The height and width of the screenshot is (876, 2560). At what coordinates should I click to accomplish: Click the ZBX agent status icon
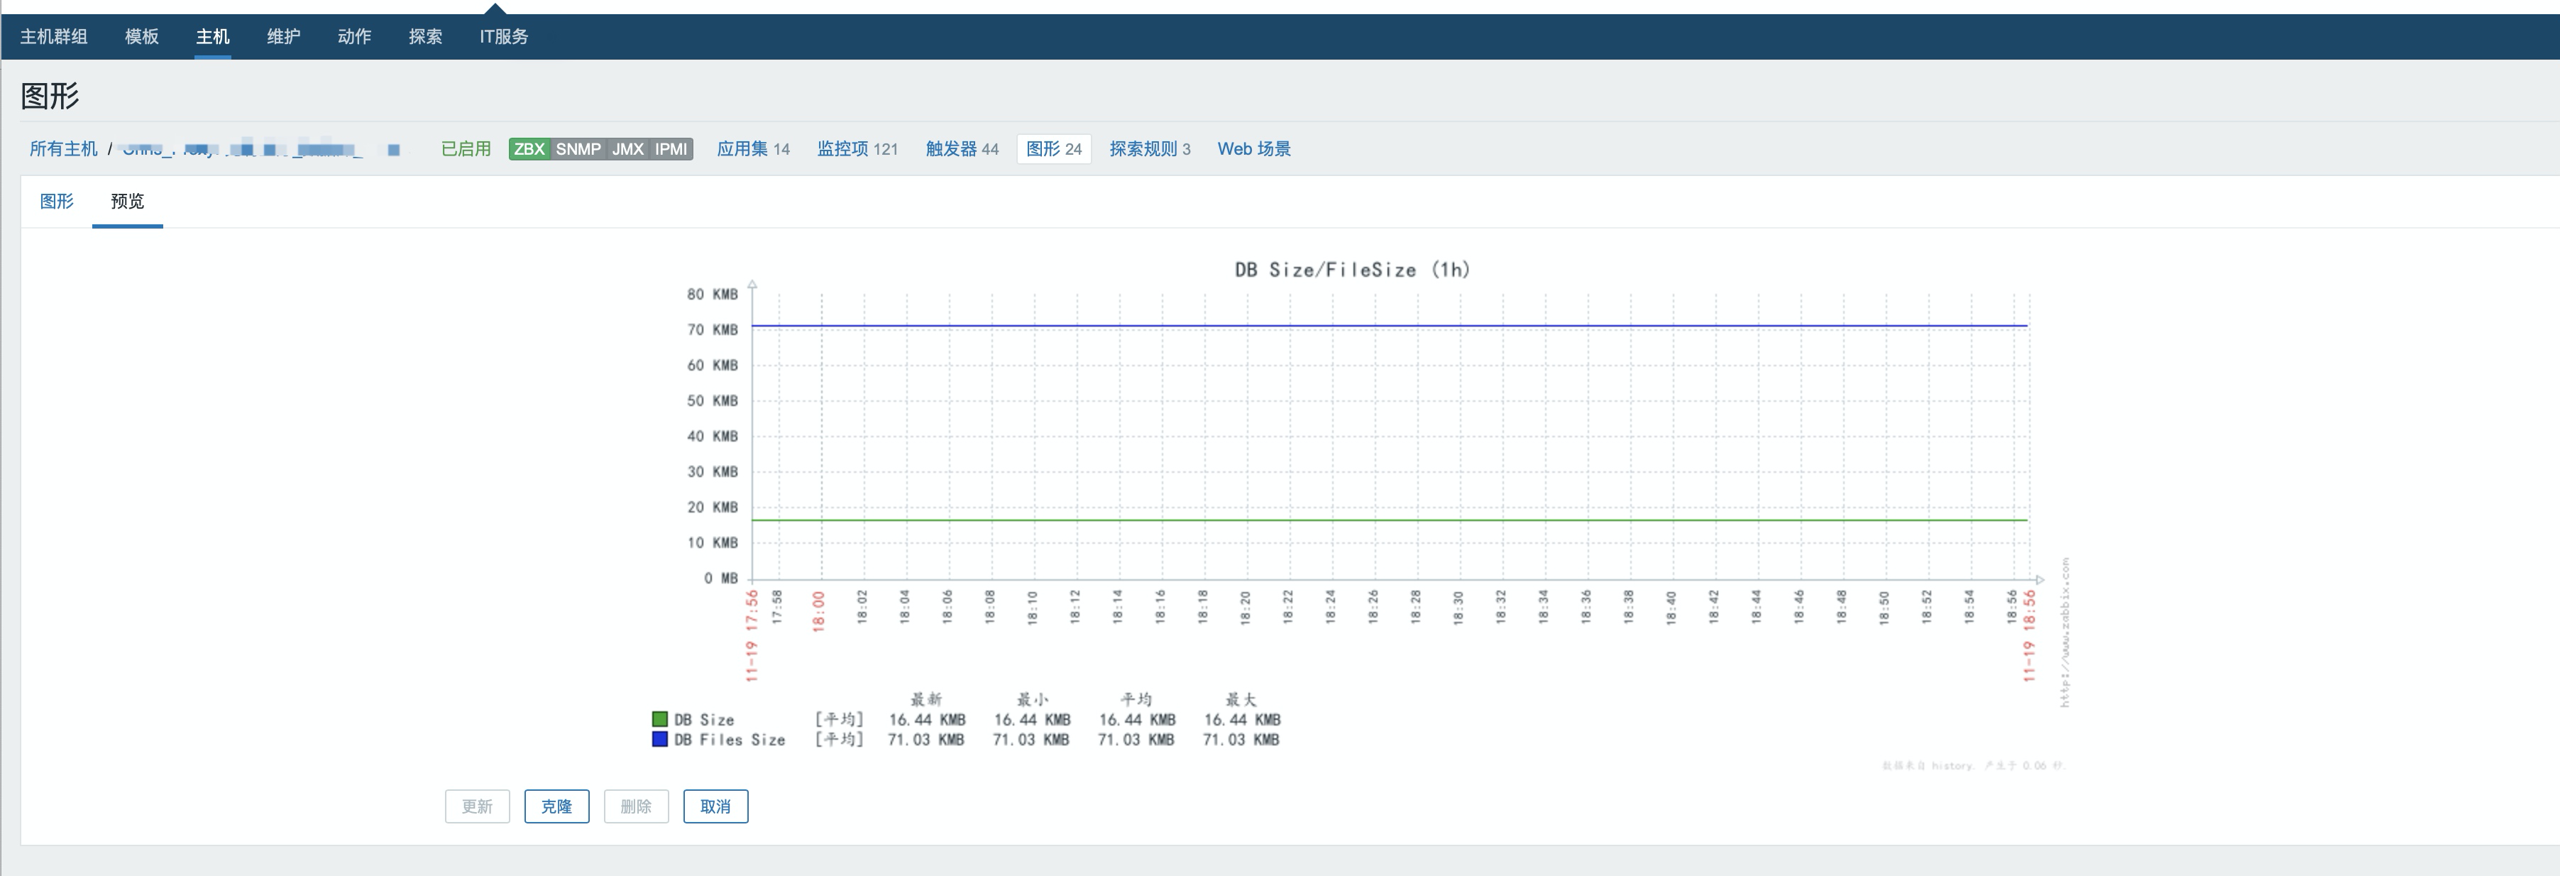point(529,149)
